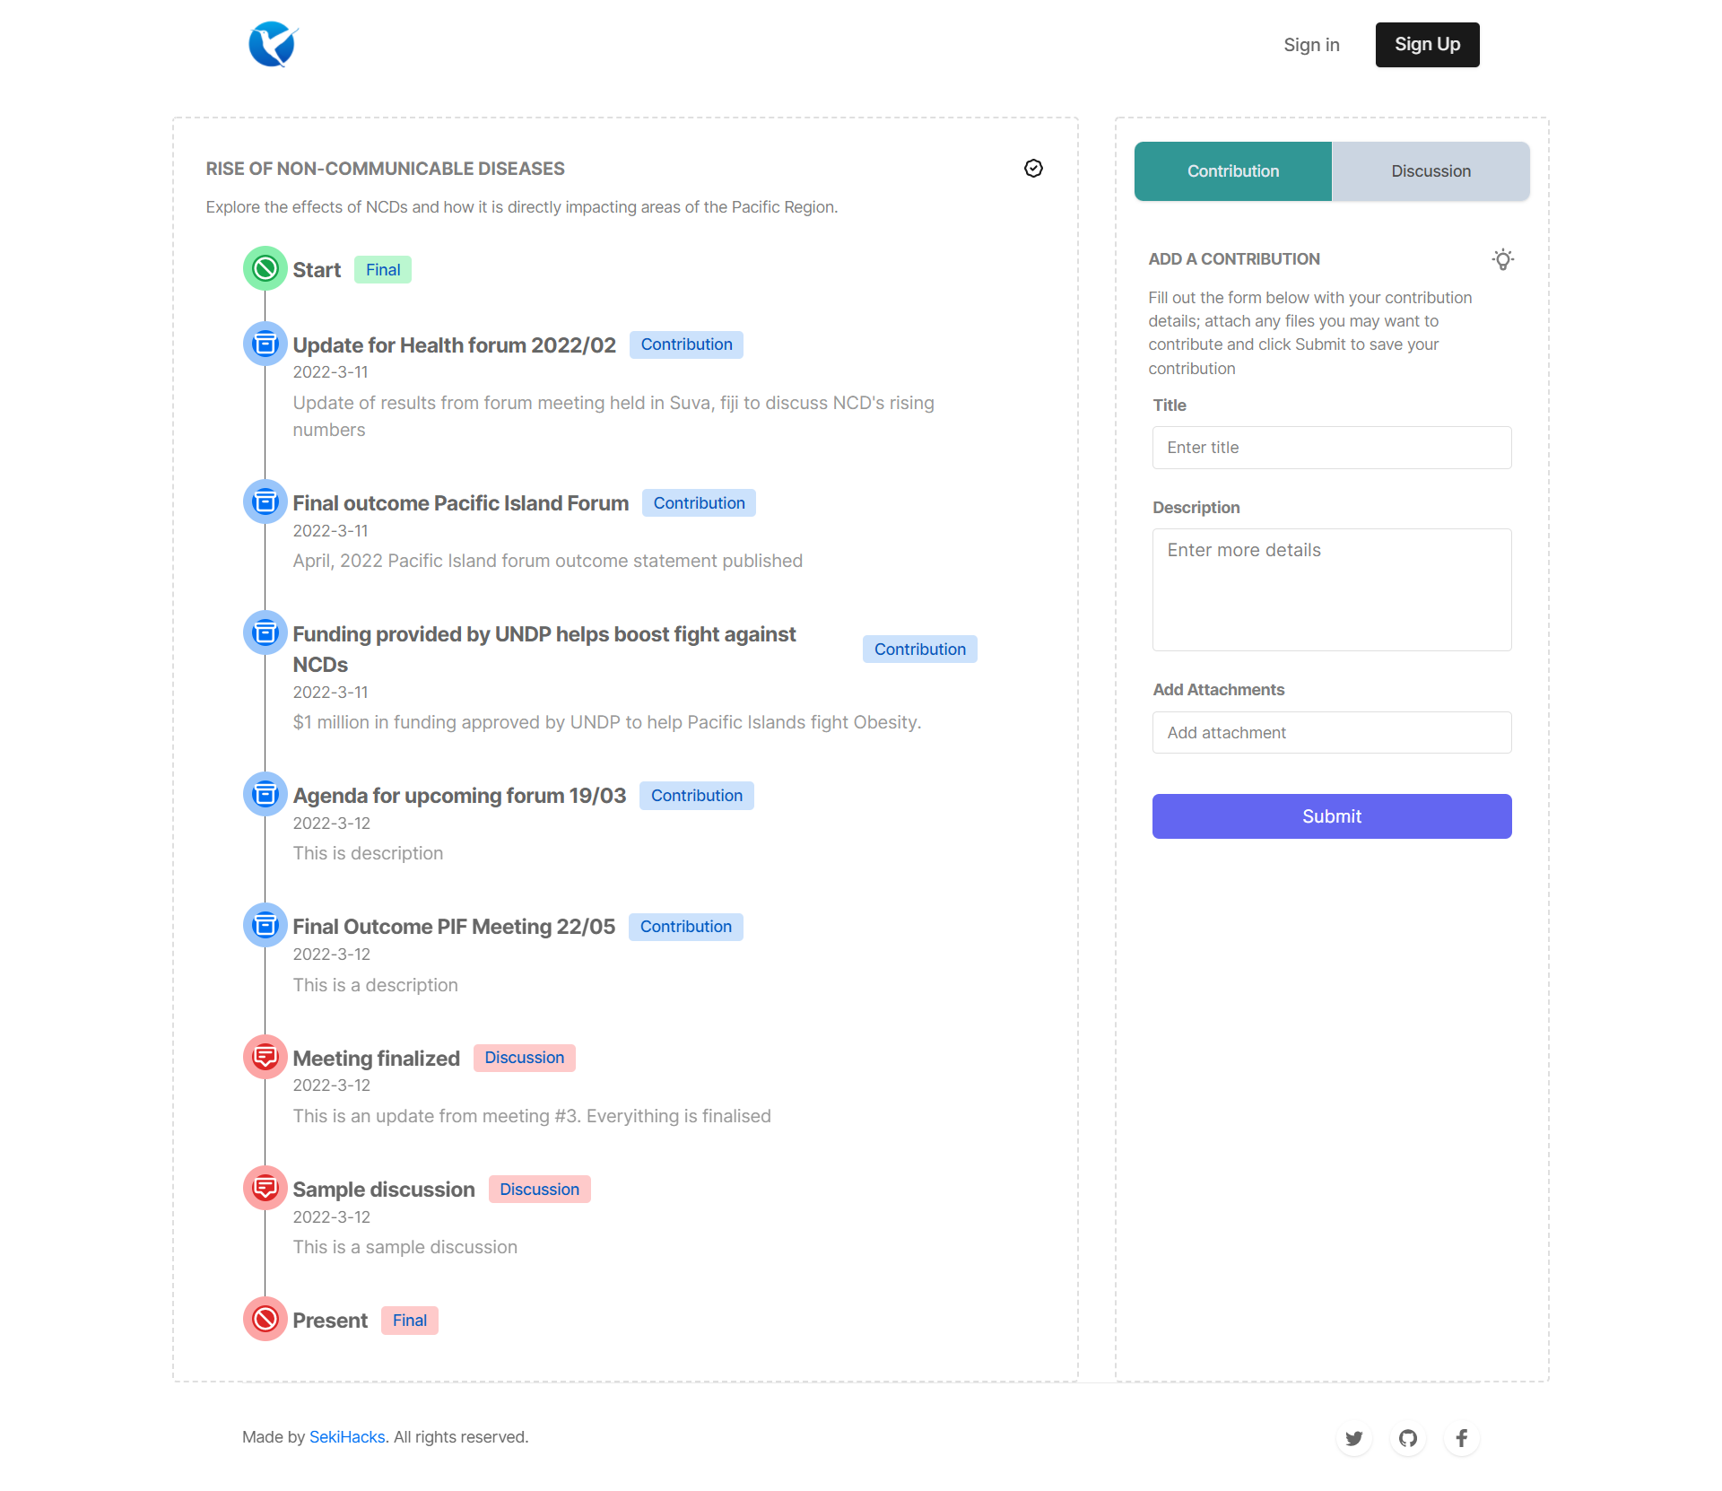Click the Description details text area
Screen dimensions: 1722x1491
pyautogui.click(x=1332, y=589)
